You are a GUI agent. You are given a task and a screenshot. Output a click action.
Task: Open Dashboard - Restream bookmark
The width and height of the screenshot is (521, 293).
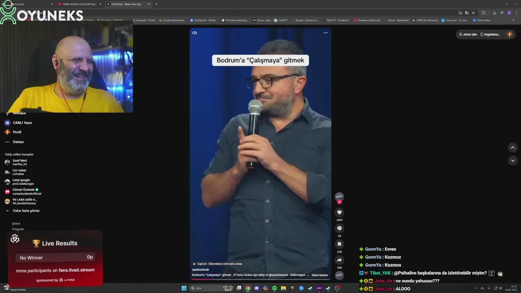click(204, 20)
